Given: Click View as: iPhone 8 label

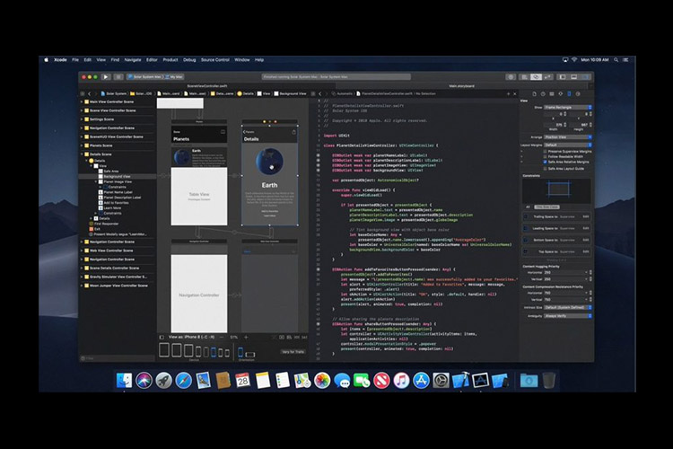Looking at the screenshot, I should click(191, 338).
